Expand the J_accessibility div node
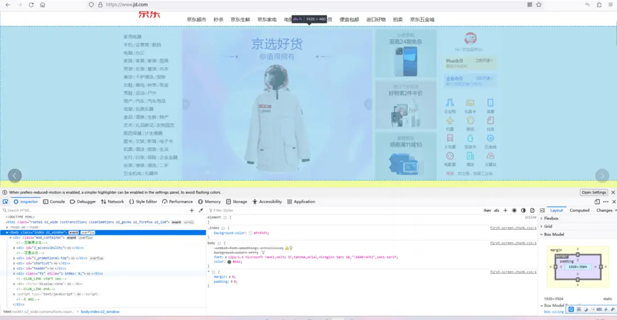The height and width of the screenshot is (320, 617). point(14,248)
